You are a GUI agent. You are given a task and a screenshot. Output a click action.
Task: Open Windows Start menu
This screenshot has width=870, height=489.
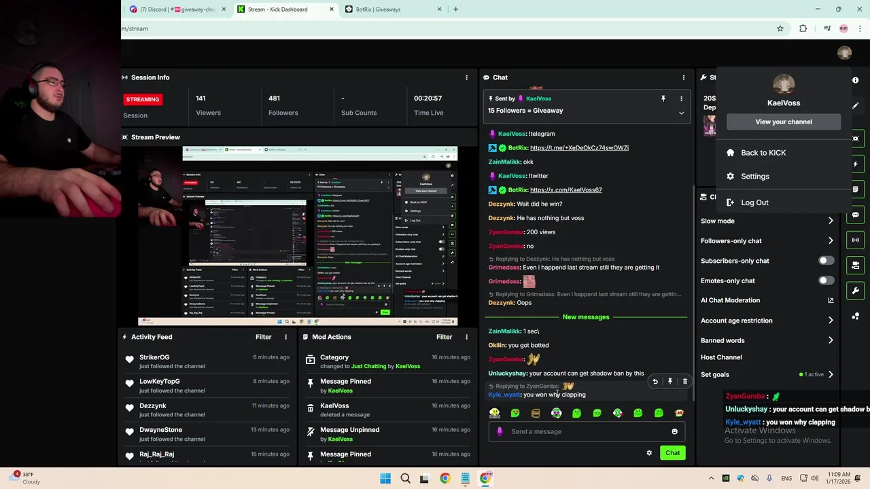(385, 478)
